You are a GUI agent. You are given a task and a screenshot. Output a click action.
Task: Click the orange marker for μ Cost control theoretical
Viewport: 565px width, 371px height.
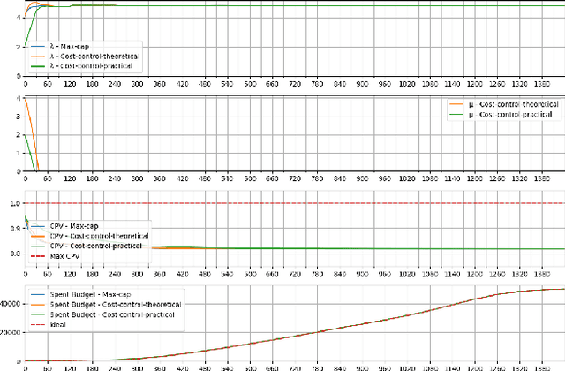pyautogui.click(x=456, y=105)
